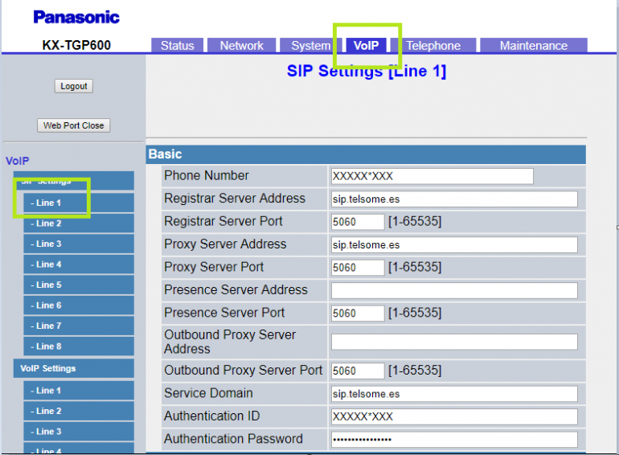Image resolution: width=619 pixels, height=455 pixels.
Task: Click the Authentication ID field
Action: pyautogui.click(x=454, y=416)
